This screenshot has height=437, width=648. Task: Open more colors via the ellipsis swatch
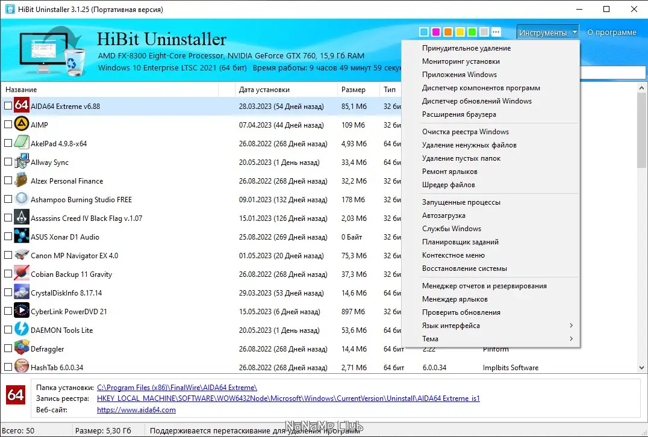[x=496, y=32]
